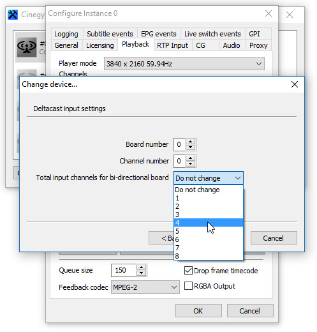Open the Feedback codec dropdown
317x332 pixels.
click(x=145, y=287)
